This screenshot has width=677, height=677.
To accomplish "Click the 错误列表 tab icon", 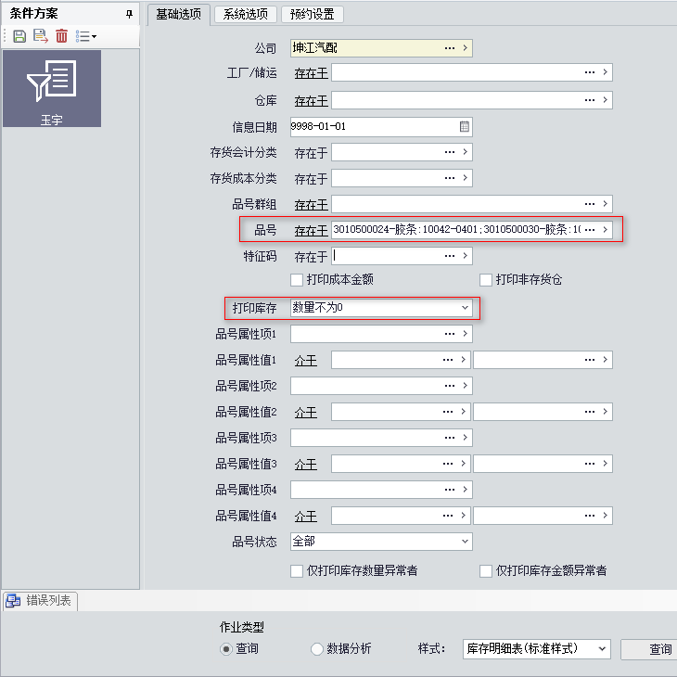I will (x=13, y=601).
